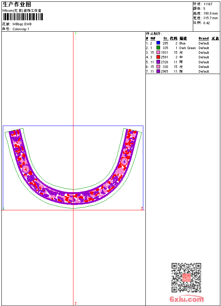
Task: Click stitch count 330 in the stop list
Action: coord(165,67)
